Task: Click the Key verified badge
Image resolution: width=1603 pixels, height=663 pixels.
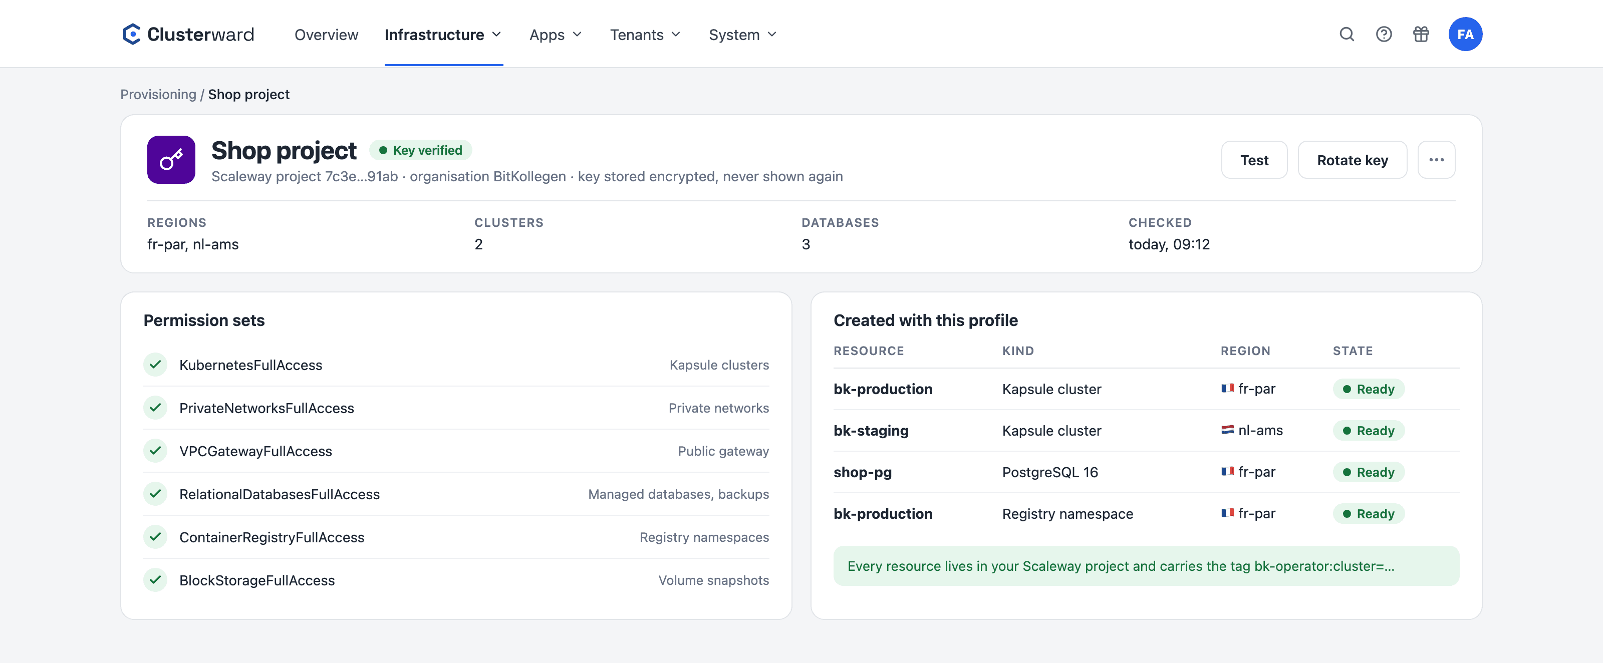Action: coord(421,151)
